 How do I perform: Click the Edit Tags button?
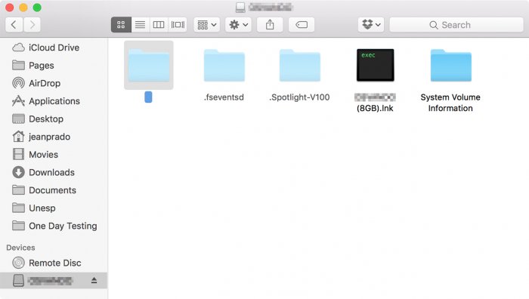point(302,25)
